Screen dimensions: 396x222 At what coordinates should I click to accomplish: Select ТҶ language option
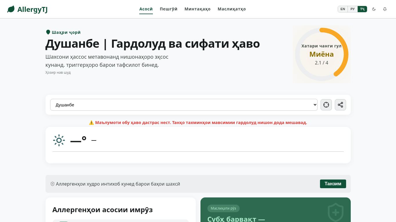[362, 9]
